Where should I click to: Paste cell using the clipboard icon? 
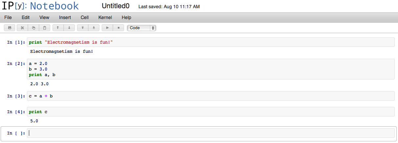[x=45, y=28]
